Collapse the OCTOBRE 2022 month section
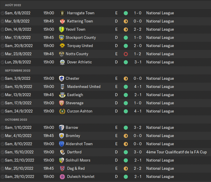Screen dimensions: 211x182 tap(16, 120)
